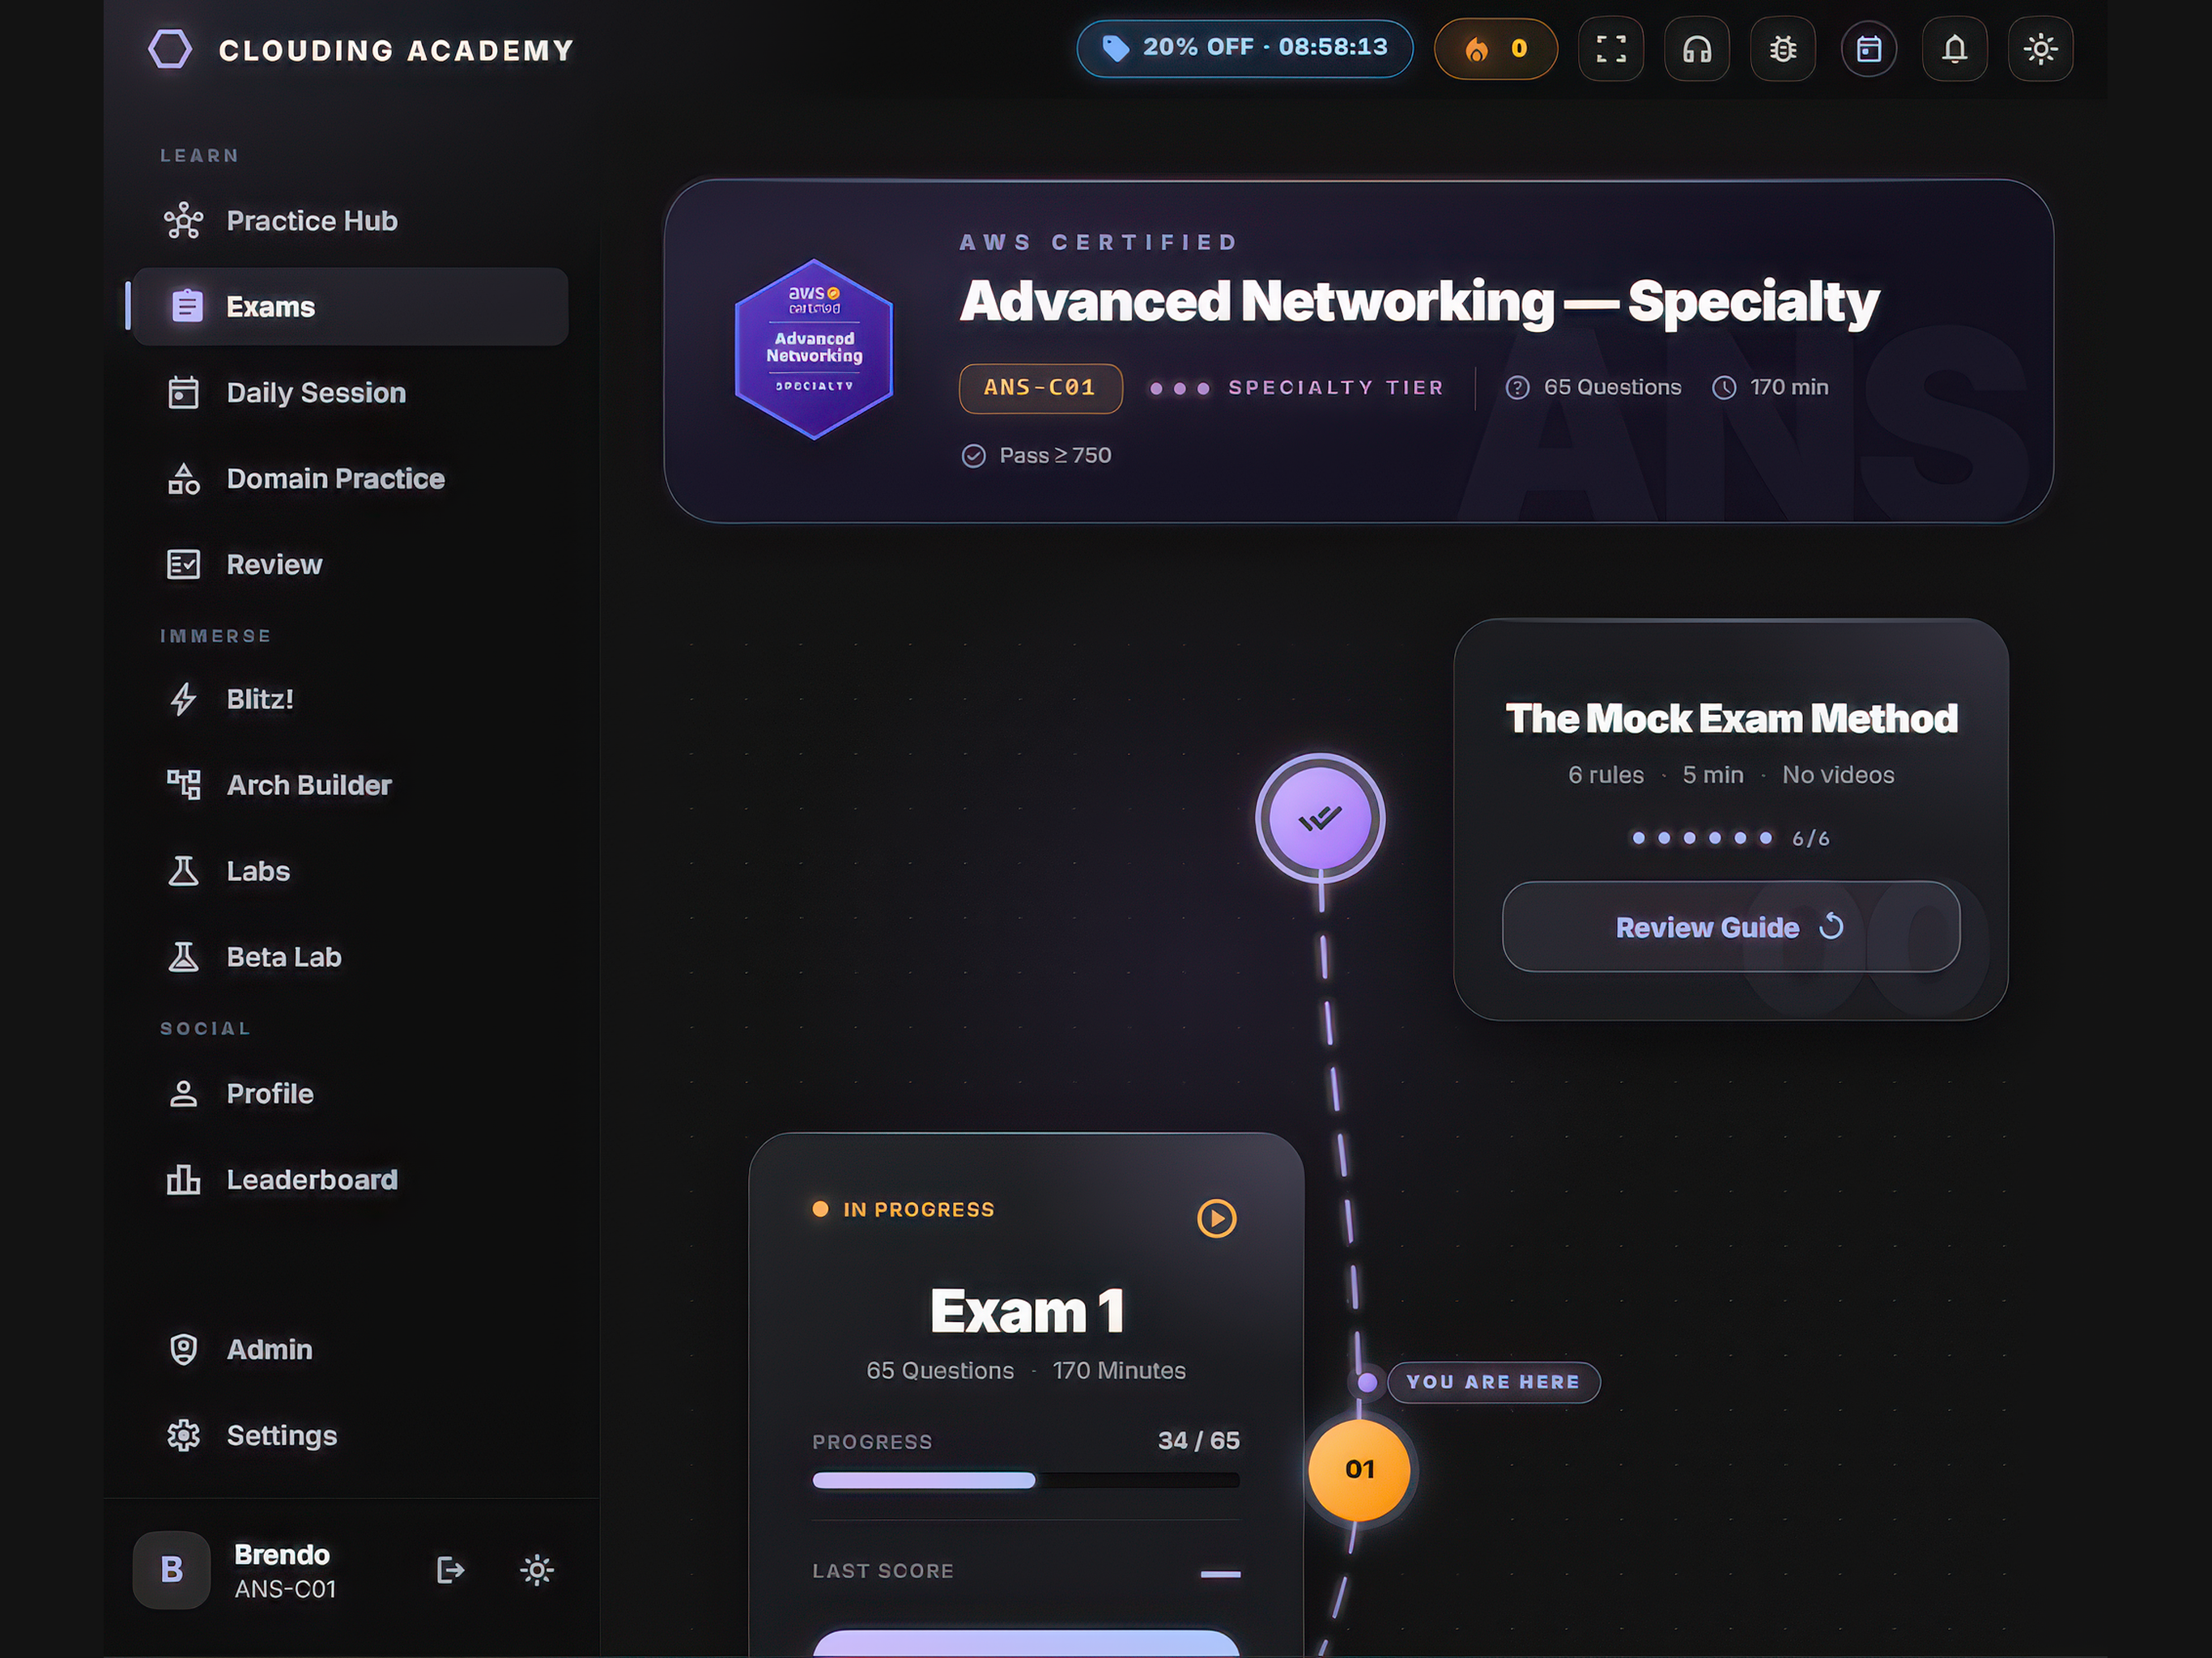Open the flame streak counter
2212x1658 pixels.
click(x=1495, y=48)
